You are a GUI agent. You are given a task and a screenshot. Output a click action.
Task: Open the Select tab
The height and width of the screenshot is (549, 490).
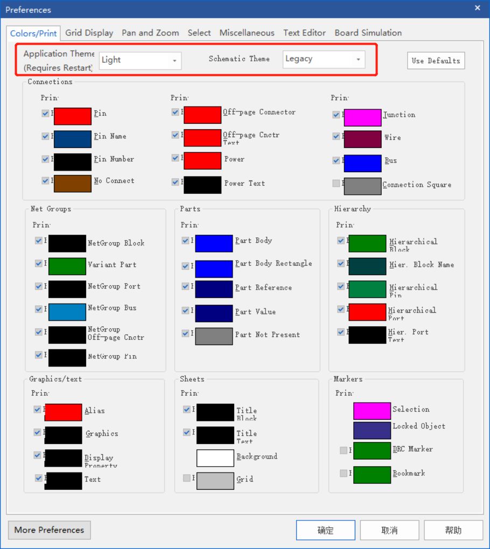coord(199,33)
